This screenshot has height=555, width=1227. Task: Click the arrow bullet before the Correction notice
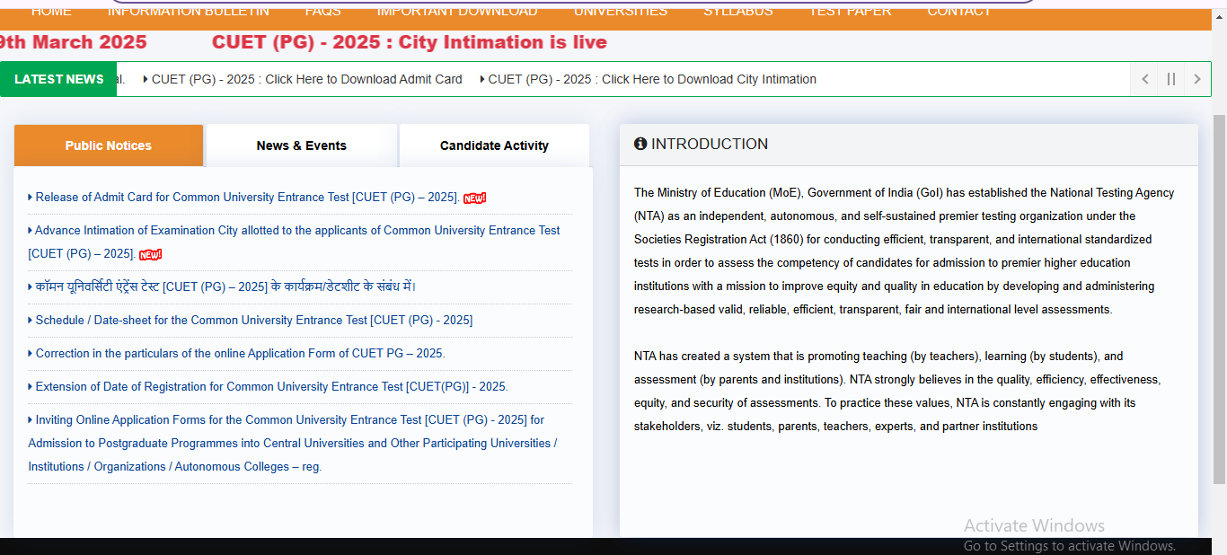(x=30, y=353)
